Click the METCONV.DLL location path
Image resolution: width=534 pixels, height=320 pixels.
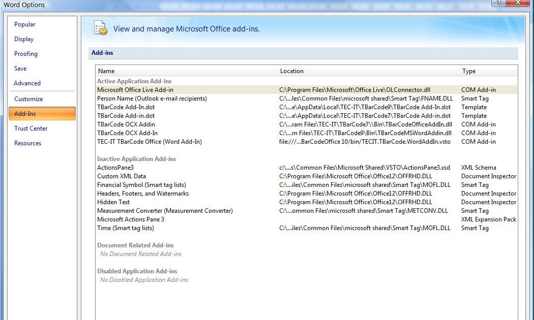tap(364, 211)
